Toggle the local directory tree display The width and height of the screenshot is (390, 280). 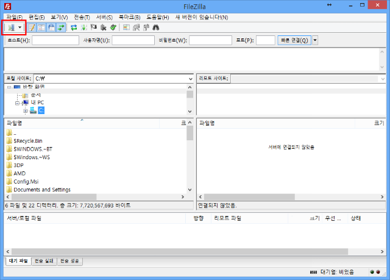[41, 27]
